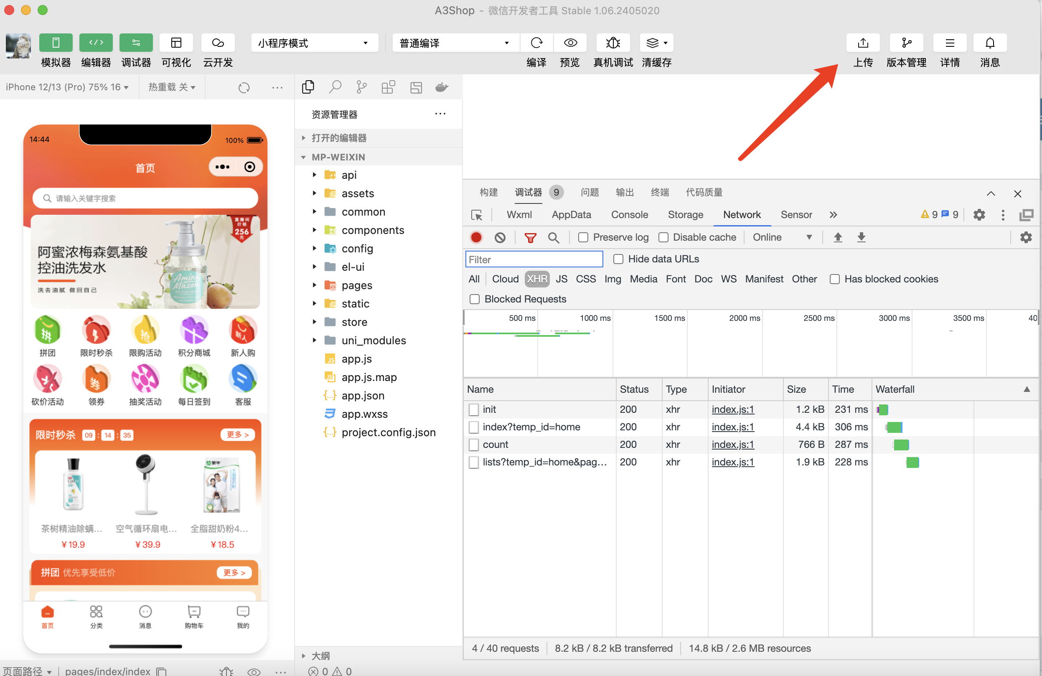Enable the Disable cache checkbox

coord(663,237)
